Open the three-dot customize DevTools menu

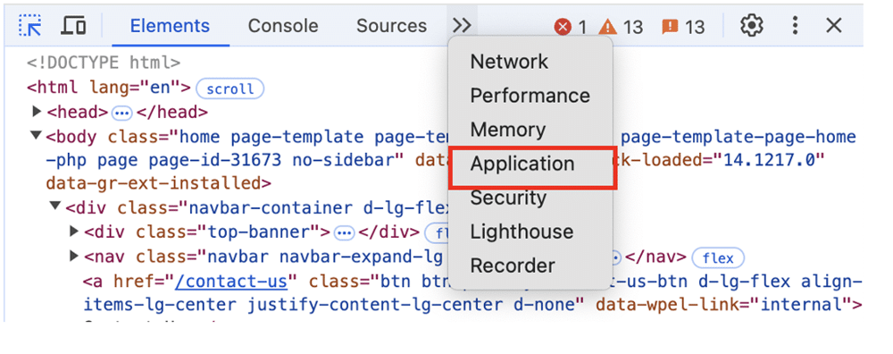[795, 26]
